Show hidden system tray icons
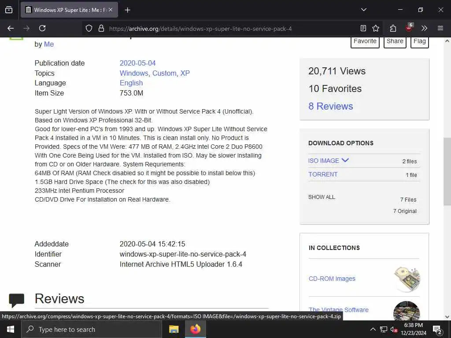Image resolution: width=451 pixels, height=338 pixels. [373, 329]
